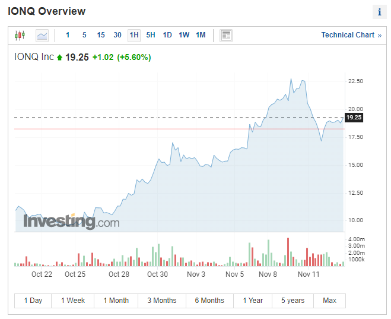Click the Nov 11 date label
The height and width of the screenshot is (319, 391).
[309, 274]
